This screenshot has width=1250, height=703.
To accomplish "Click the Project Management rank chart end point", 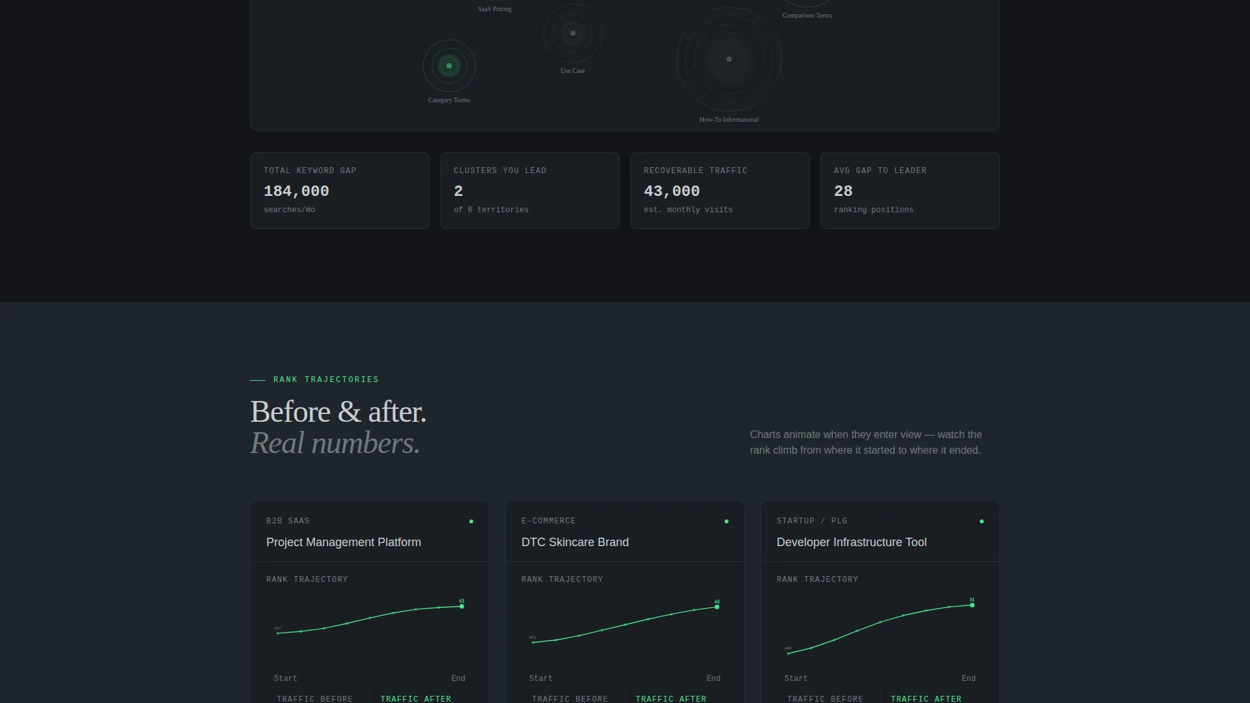I will click(x=462, y=607).
